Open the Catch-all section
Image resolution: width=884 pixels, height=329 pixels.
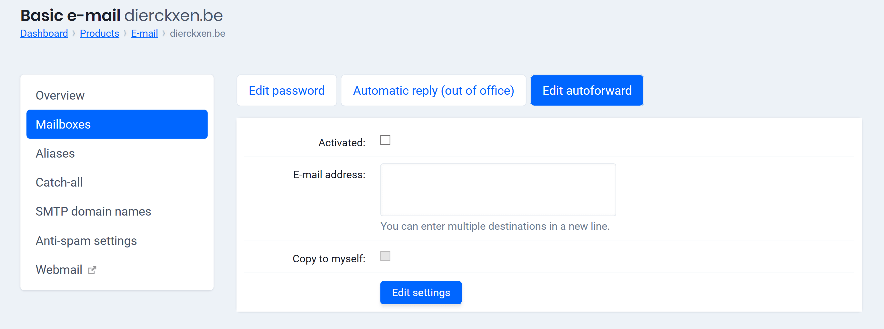tap(59, 182)
